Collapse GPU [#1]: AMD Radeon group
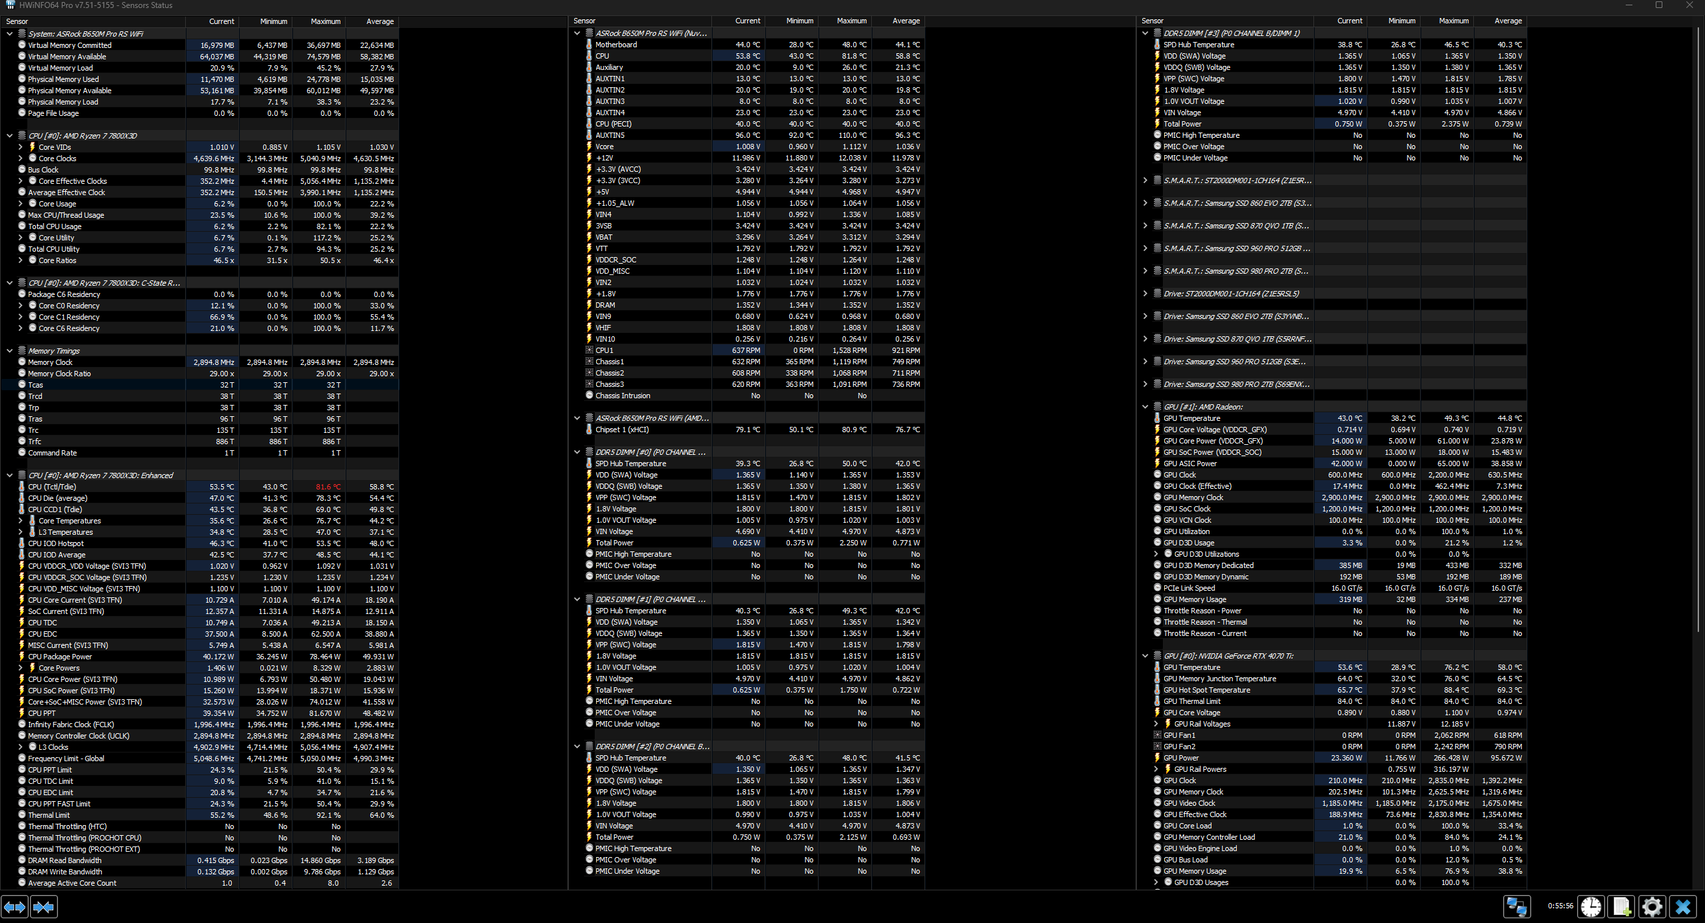Image resolution: width=1705 pixels, height=923 pixels. point(1145,407)
